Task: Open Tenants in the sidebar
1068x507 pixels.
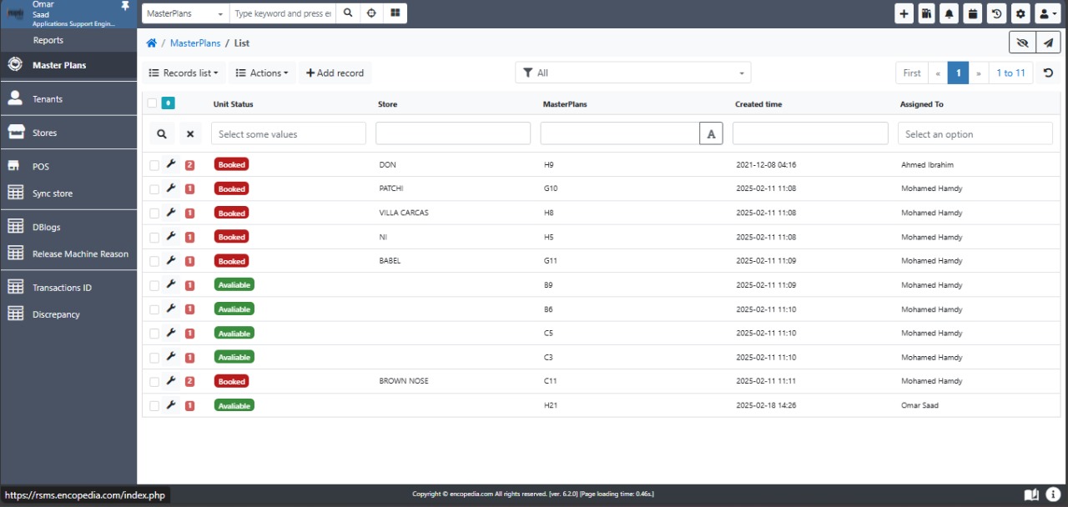Action: [48, 99]
